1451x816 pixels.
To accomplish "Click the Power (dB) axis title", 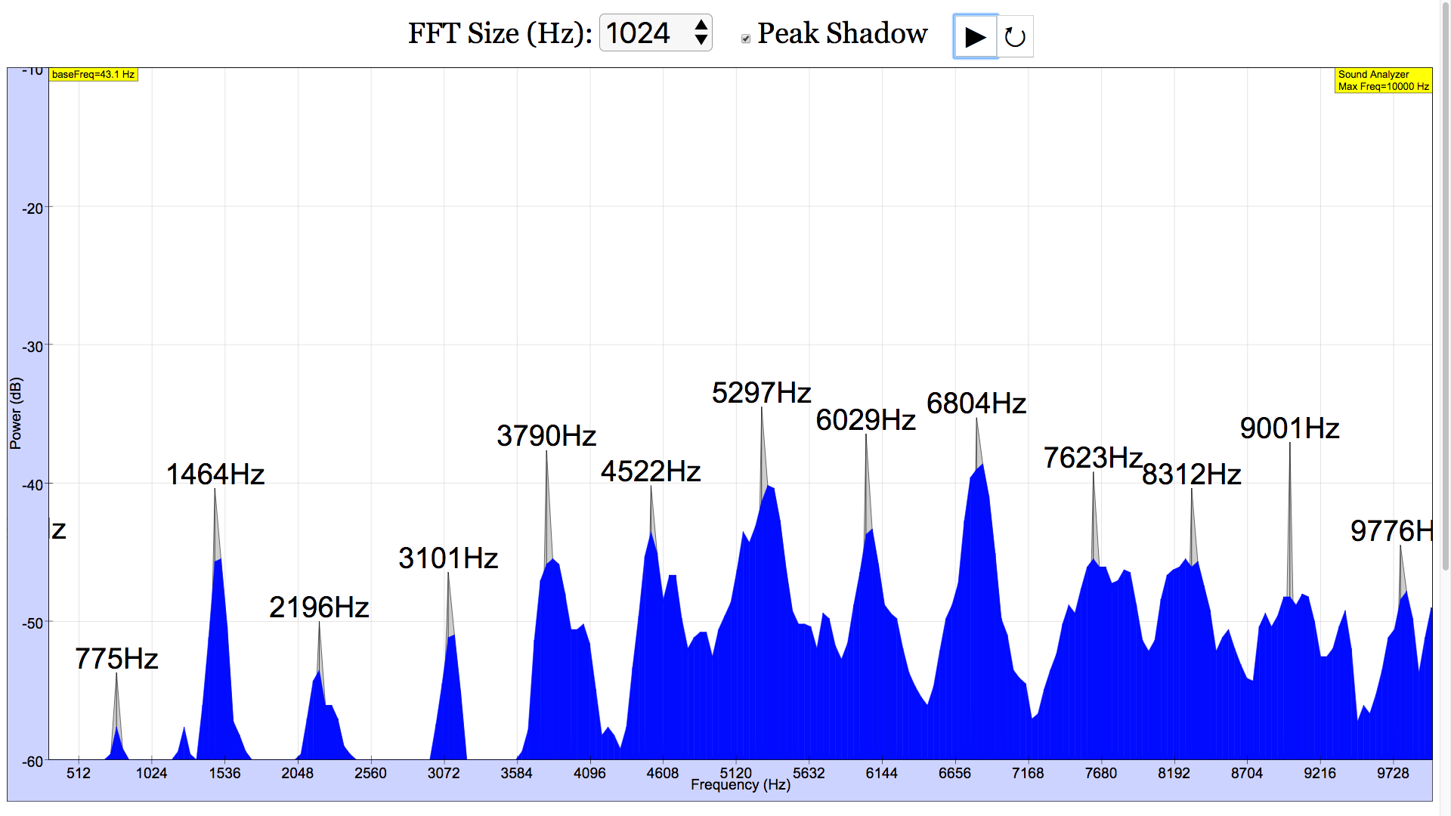I will coord(16,413).
